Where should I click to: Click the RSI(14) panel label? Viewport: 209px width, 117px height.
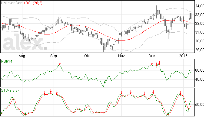click(7, 61)
